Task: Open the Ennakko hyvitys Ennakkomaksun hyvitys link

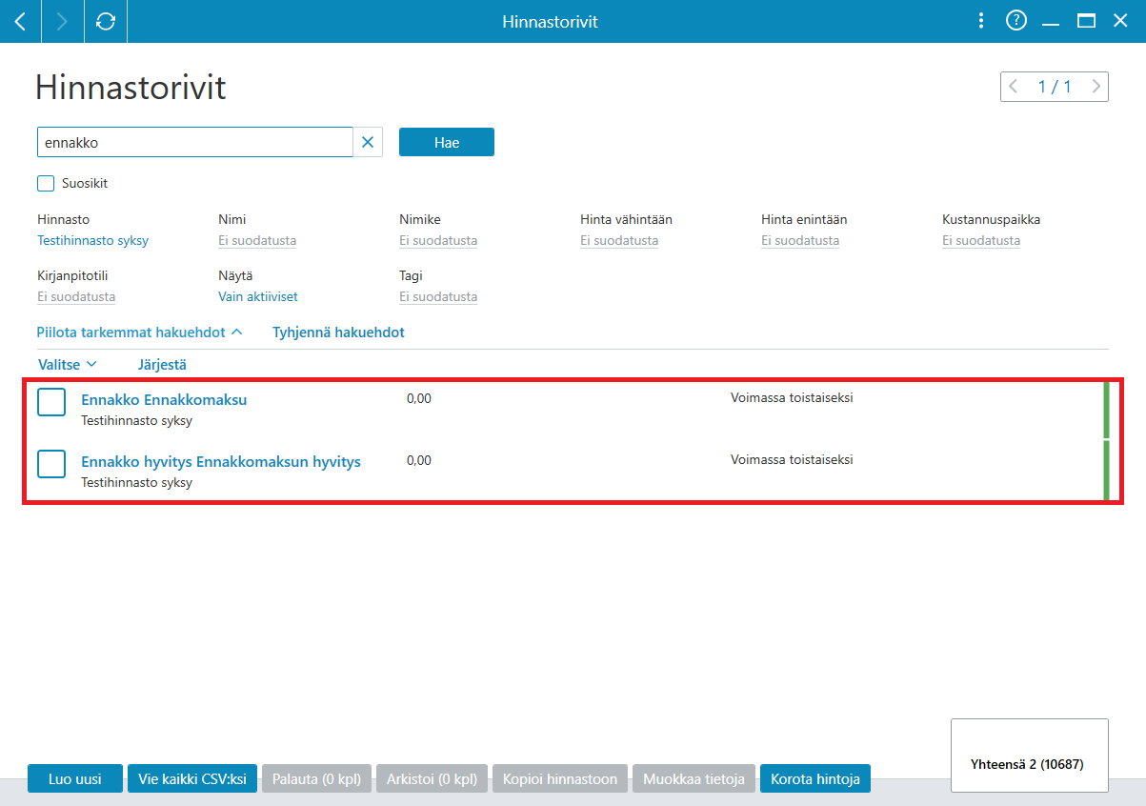Action: point(221,462)
